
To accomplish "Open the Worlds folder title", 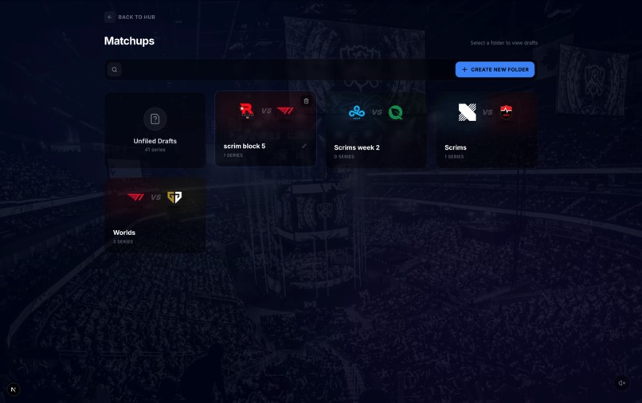I will pyautogui.click(x=124, y=233).
